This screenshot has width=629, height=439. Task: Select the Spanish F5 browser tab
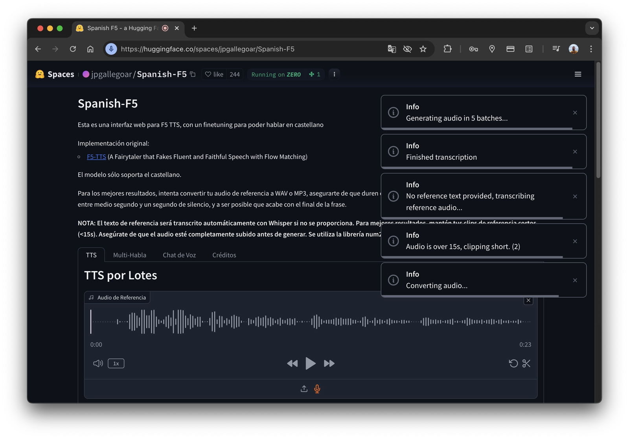coord(128,28)
